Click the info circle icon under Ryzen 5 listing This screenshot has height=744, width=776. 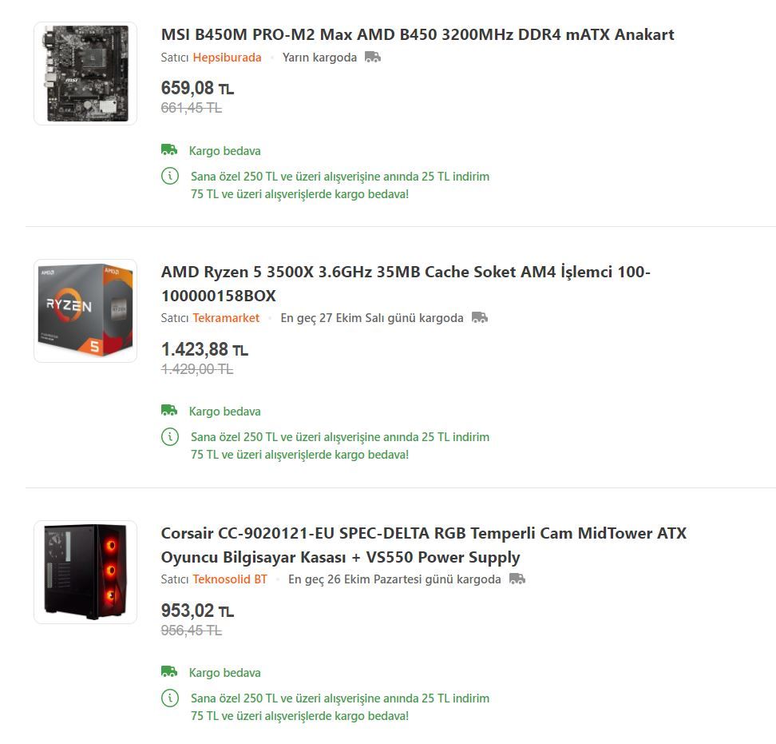[170, 436]
